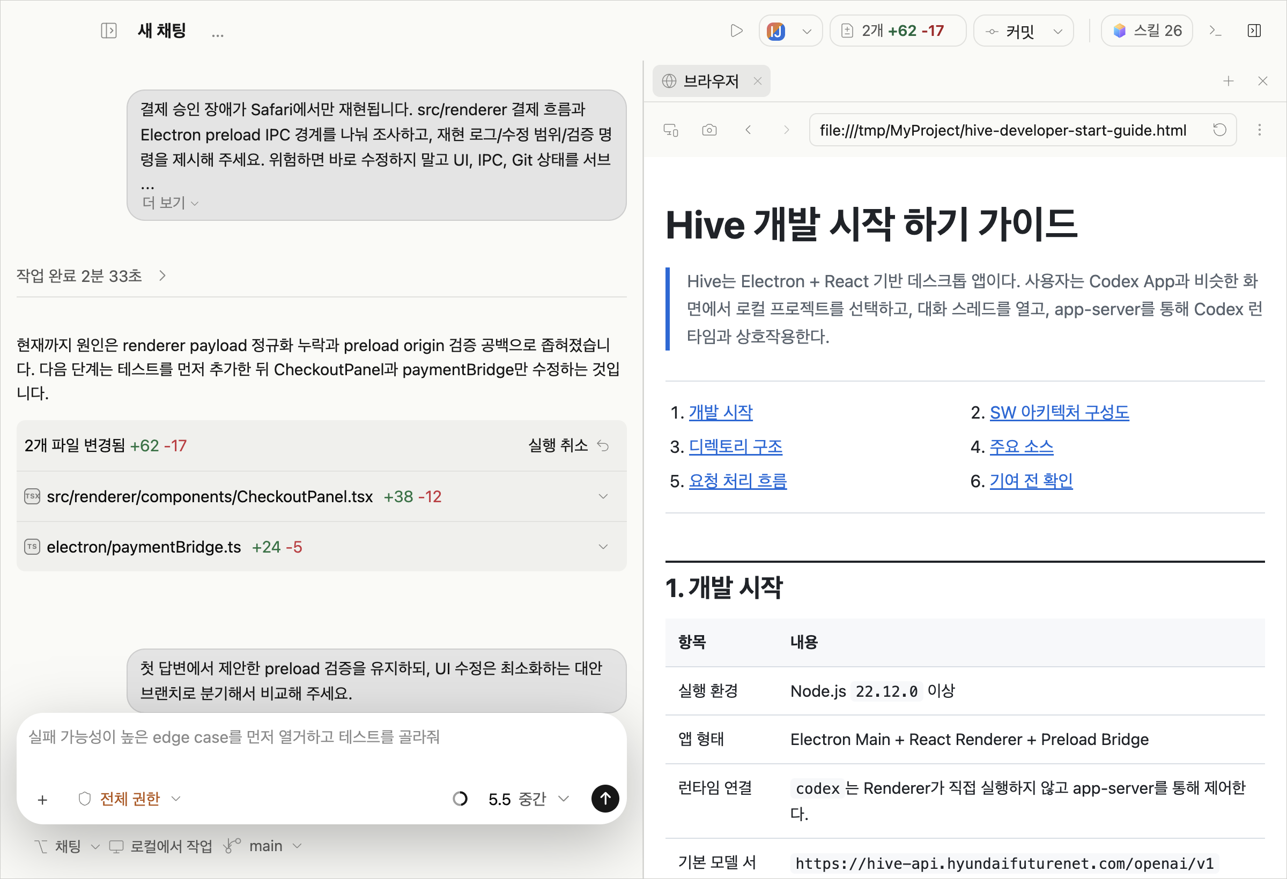Open the 주요 소스 link
The width and height of the screenshot is (1287, 879).
(1021, 446)
